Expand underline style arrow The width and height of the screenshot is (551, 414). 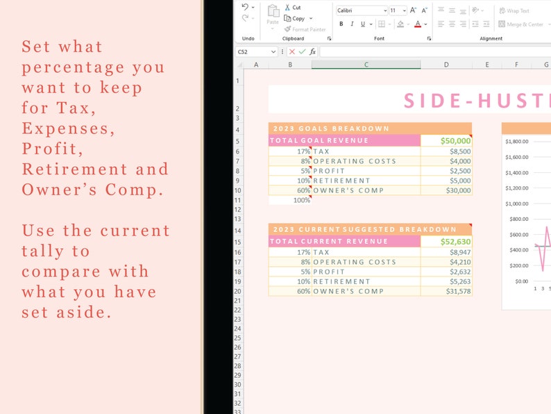tap(371, 24)
